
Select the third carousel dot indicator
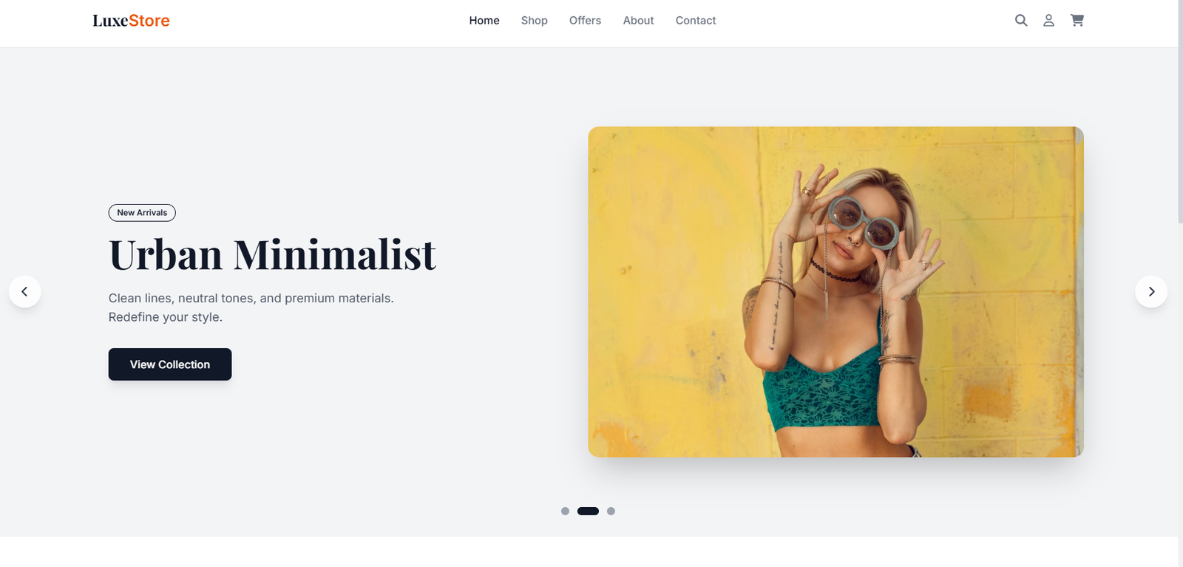(x=611, y=511)
